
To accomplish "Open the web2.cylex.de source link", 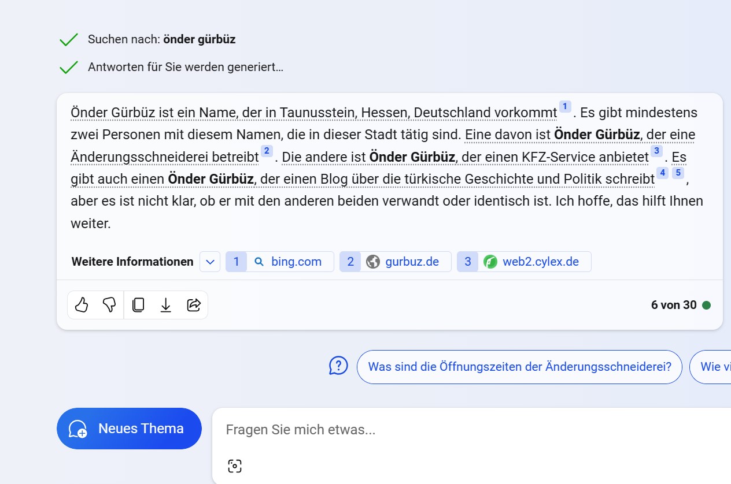I will [x=524, y=262].
